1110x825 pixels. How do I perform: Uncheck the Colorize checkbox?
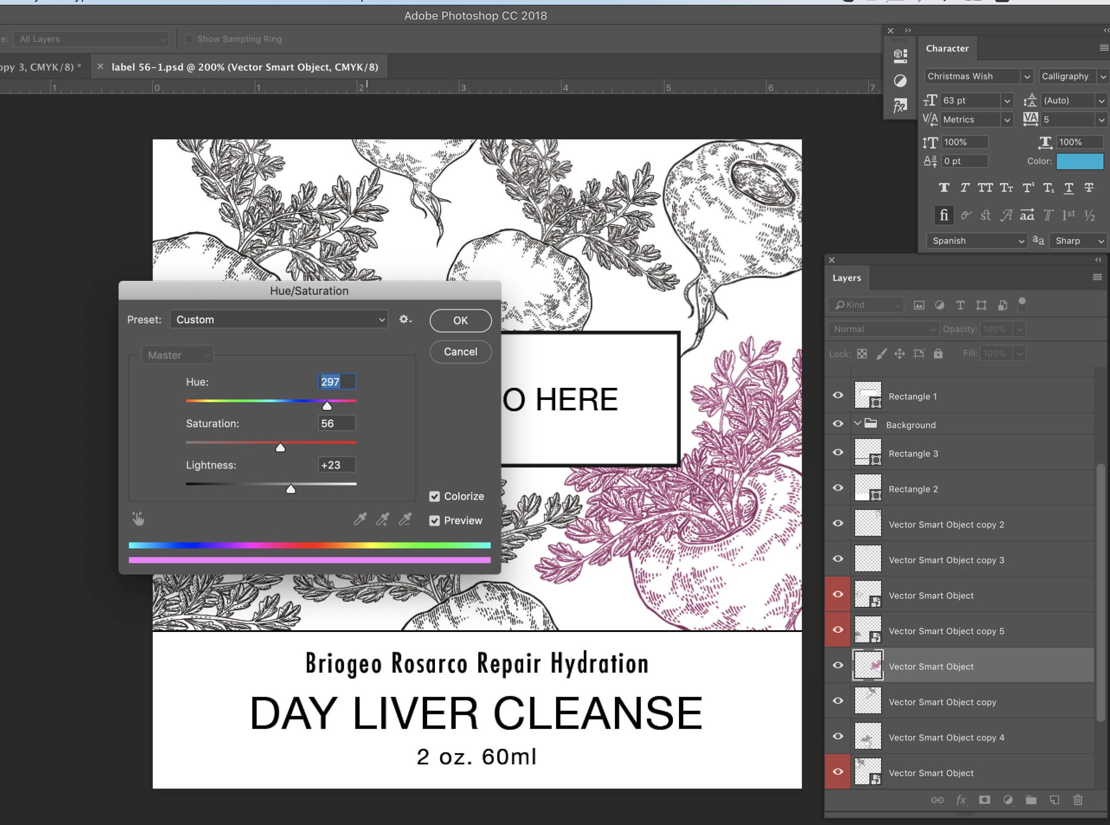point(434,496)
